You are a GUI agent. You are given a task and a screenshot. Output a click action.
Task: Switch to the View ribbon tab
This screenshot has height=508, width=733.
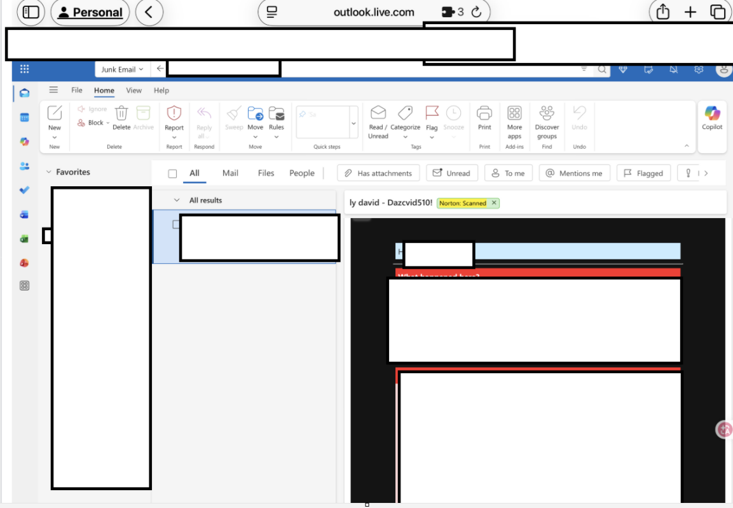134,90
